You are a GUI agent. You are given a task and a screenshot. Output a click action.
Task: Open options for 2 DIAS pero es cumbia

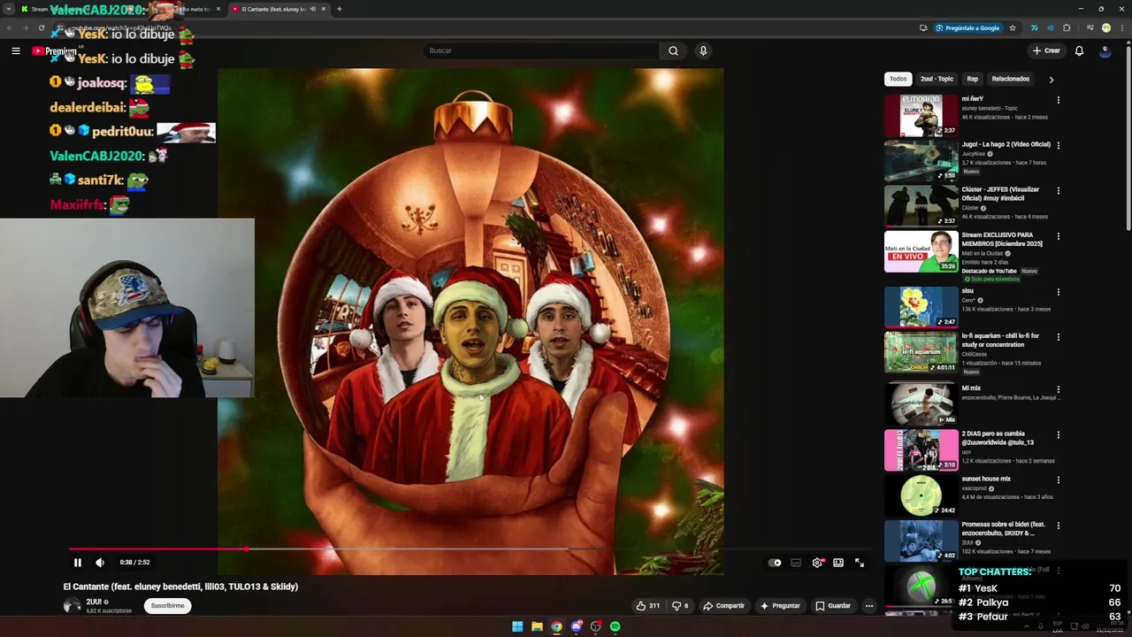1058,435
